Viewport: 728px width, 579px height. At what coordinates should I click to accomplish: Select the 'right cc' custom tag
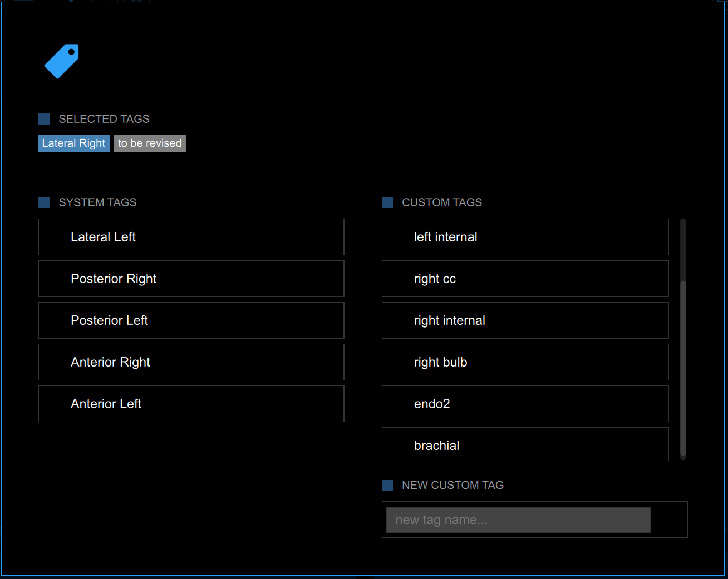coord(525,279)
